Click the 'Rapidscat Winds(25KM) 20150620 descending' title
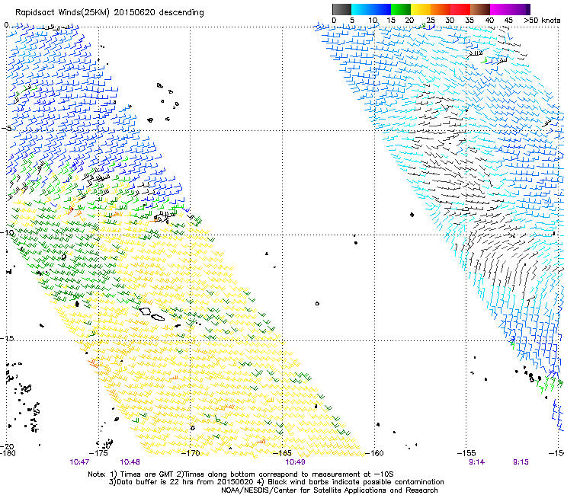Image resolution: width=564 pixels, height=495 pixels. click(x=109, y=13)
